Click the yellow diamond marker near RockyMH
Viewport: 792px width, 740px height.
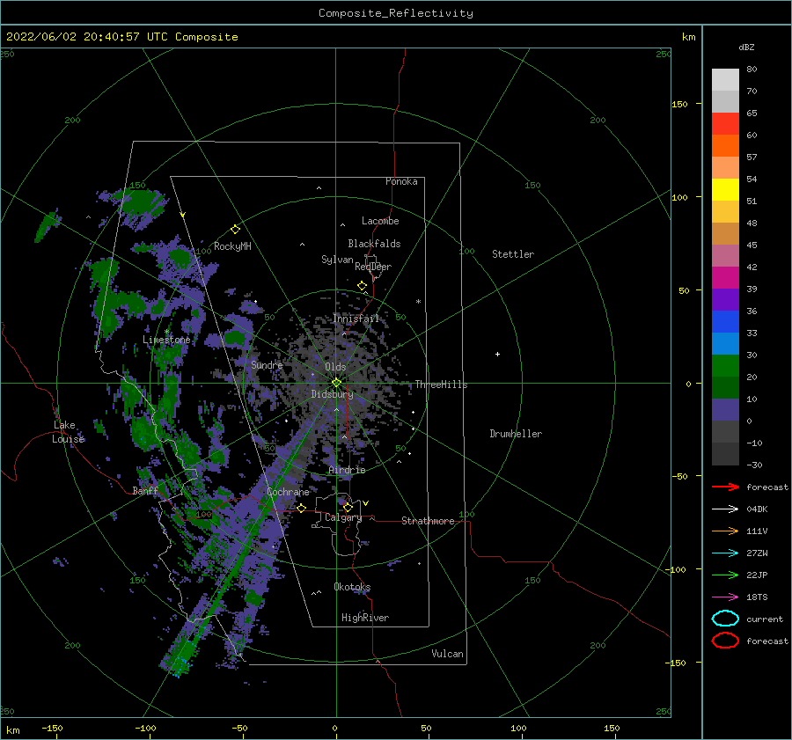235,230
